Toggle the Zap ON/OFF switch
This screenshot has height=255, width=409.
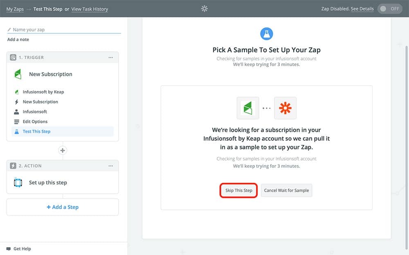[x=390, y=9]
